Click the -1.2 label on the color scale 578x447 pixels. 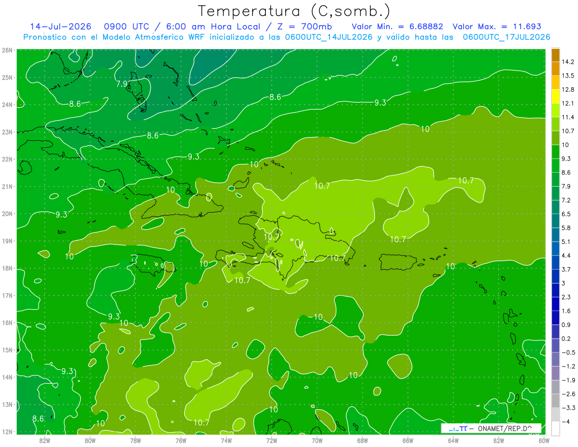click(568, 366)
